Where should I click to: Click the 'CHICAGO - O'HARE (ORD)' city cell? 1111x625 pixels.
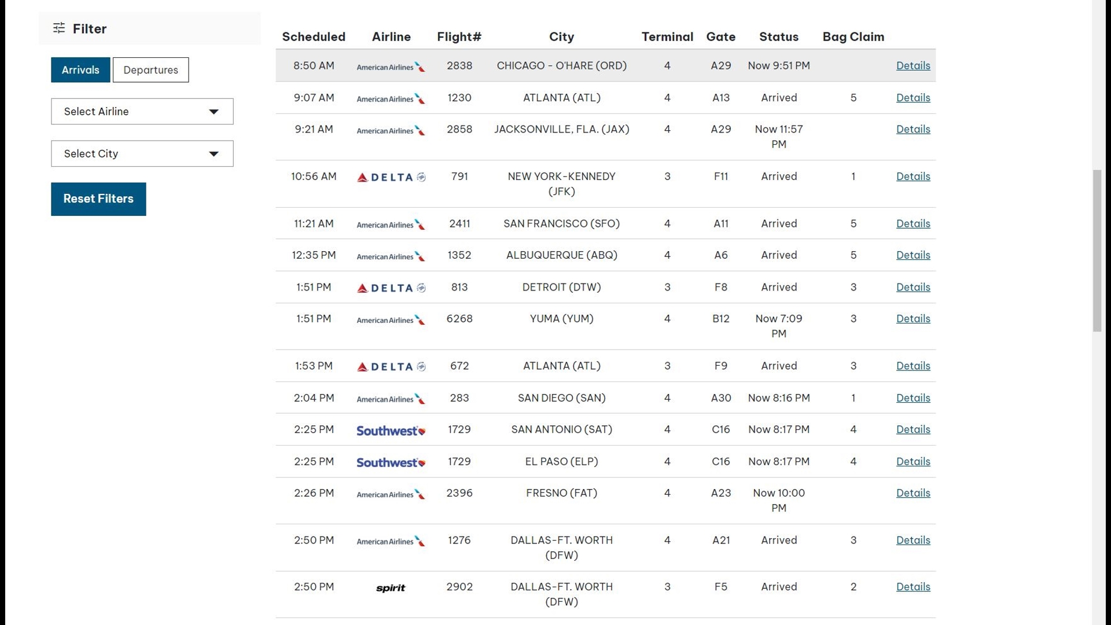point(561,65)
